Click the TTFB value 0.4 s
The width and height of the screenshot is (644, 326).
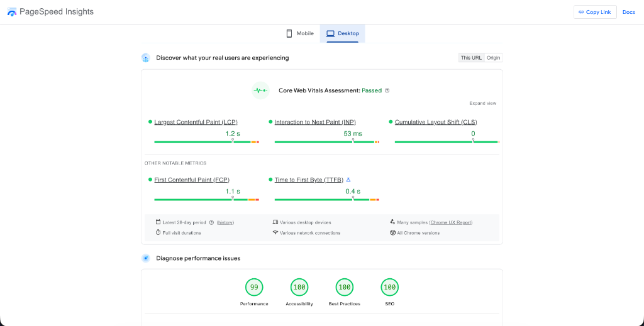pos(353,192)
